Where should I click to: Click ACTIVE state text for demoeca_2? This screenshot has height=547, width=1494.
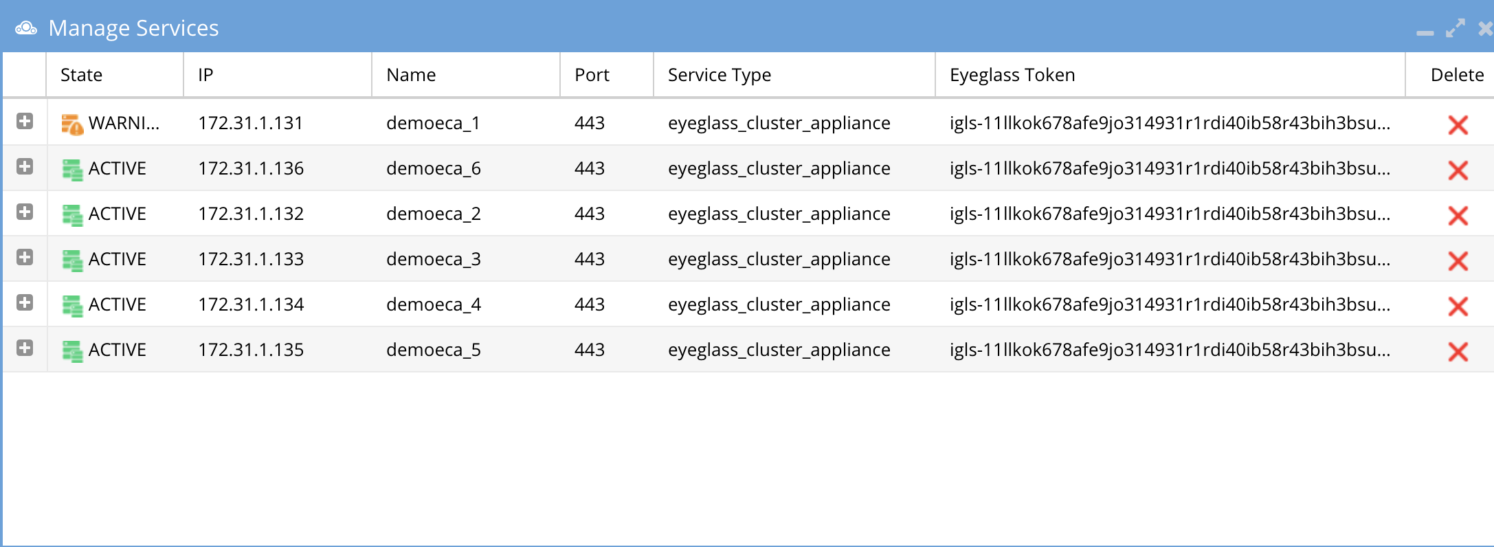click(118, 214)
